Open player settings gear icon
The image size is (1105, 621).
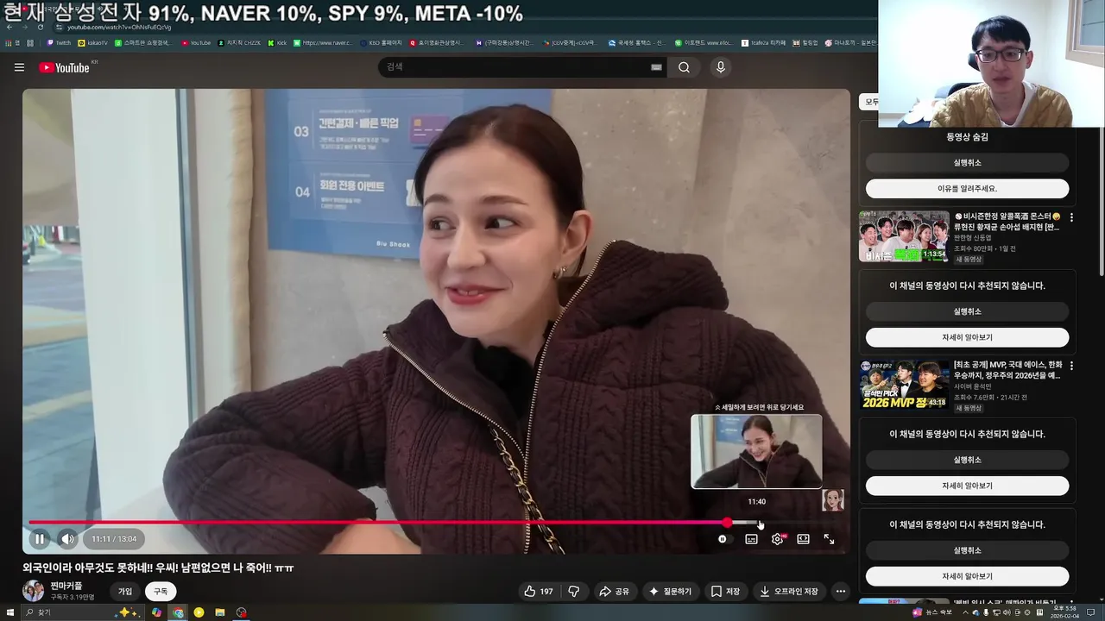pyautogui.click(x=777, y=539)
